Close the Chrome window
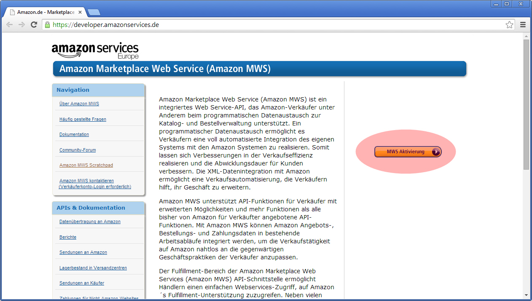 click(521, 4)
